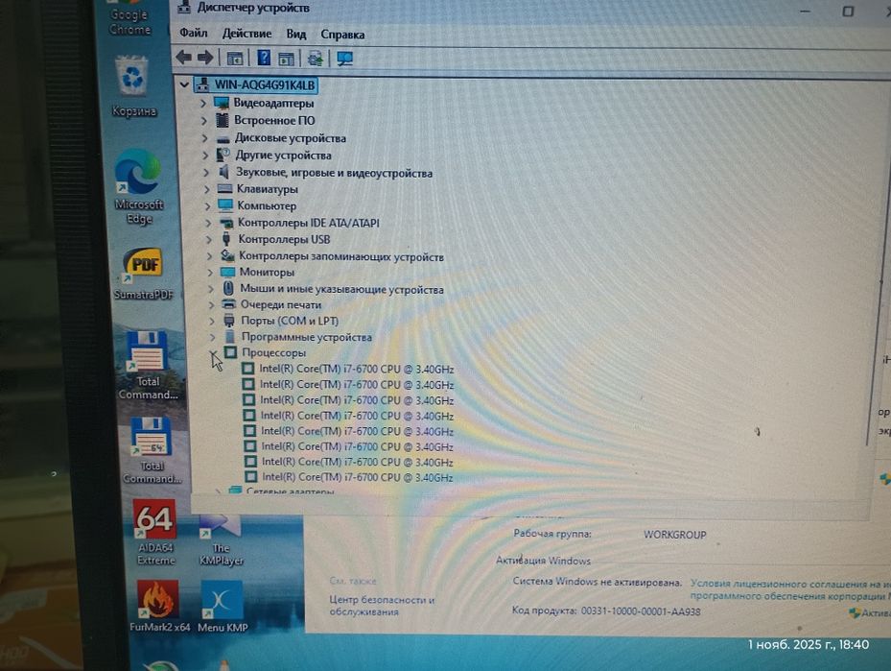Expand the Другие устройства node
Image resolution: width=891 pixels, height=671 pixels.
coord(205,156)
